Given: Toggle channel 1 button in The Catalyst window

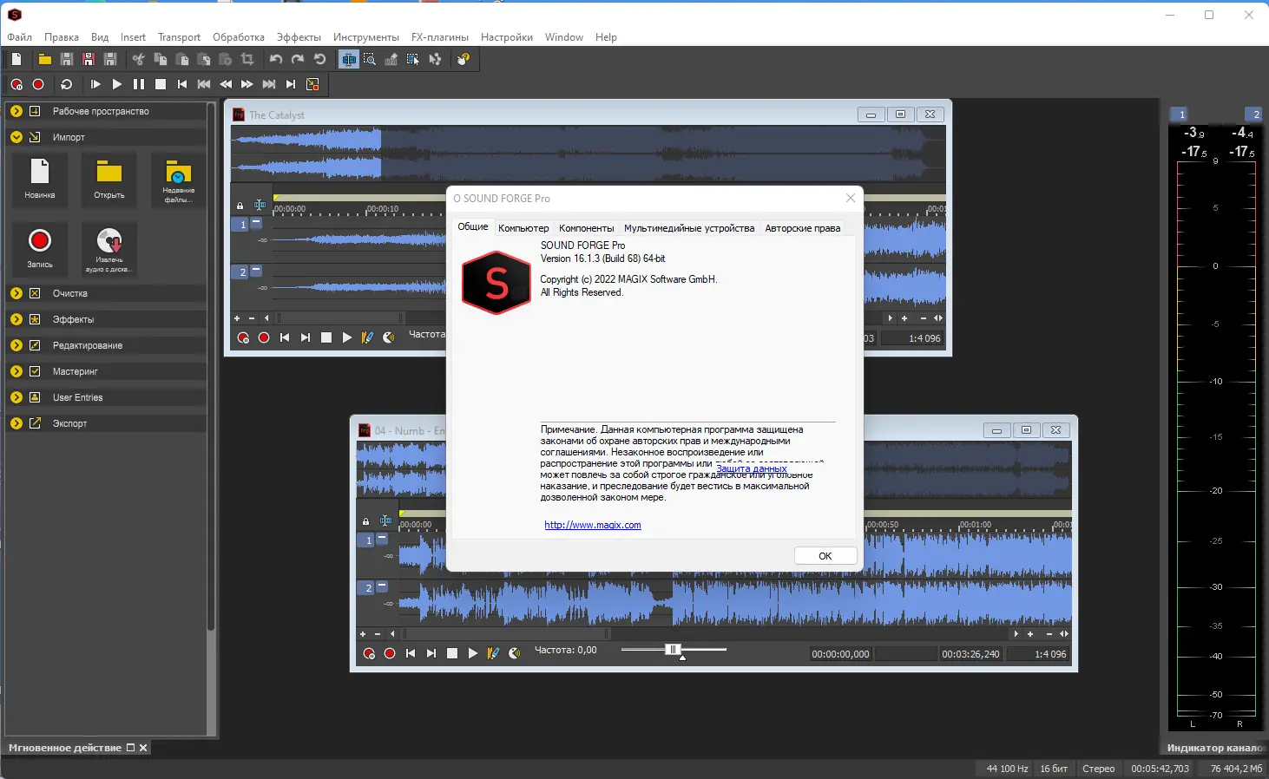Looking at the screenshot, I should point(243,224).
